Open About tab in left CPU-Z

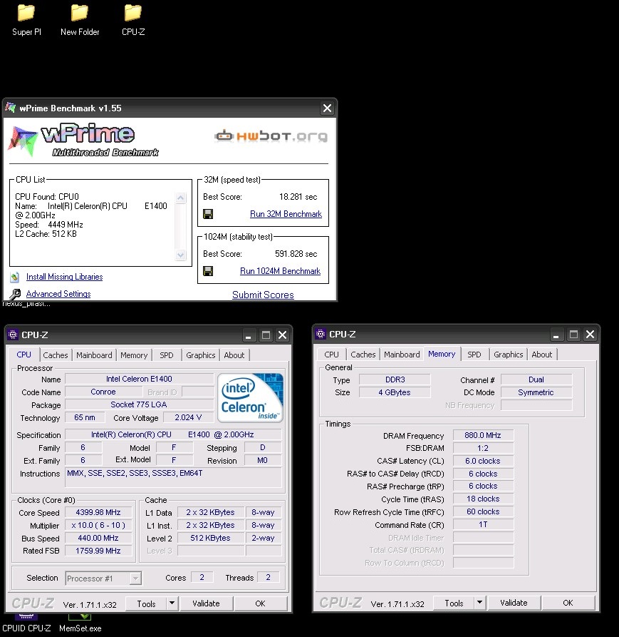234,355
